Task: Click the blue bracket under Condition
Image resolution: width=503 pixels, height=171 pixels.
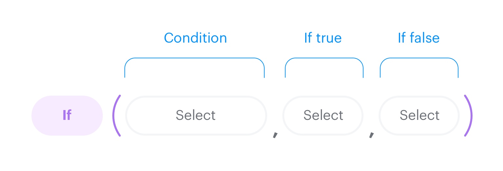Action: (195, 59)
